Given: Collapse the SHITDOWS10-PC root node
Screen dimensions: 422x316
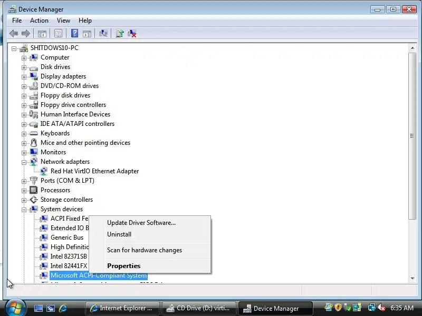Looking at the screenshot, I should 14,48.
